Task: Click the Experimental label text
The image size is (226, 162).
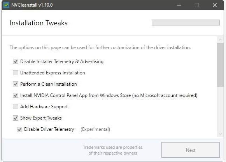Action: point(95,129)
